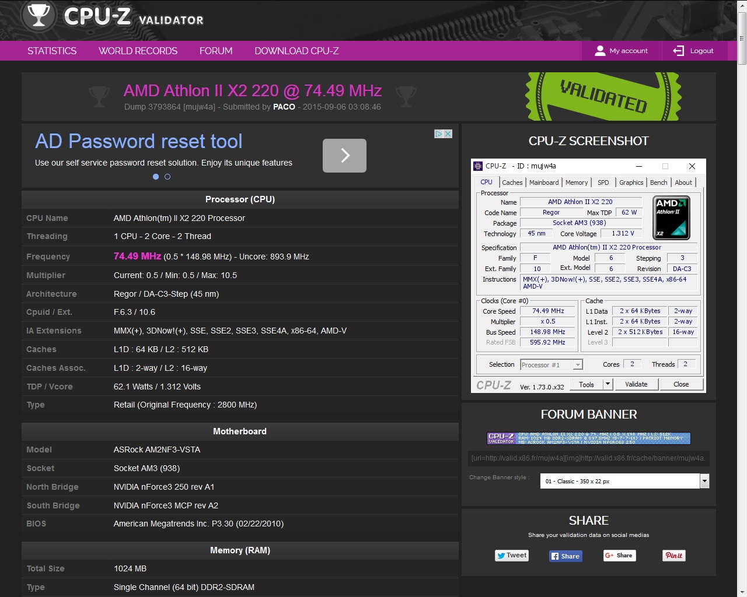
Task: Click the ASRock AM2NF3-VSTA model text
Action: point(157,449)
